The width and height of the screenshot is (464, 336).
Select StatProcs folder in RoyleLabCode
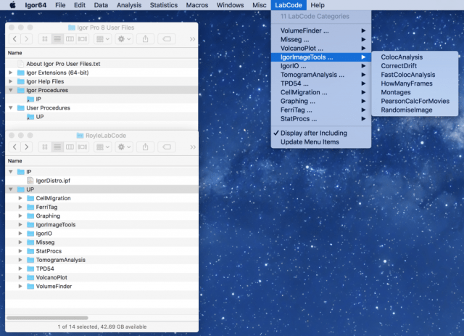101,251
